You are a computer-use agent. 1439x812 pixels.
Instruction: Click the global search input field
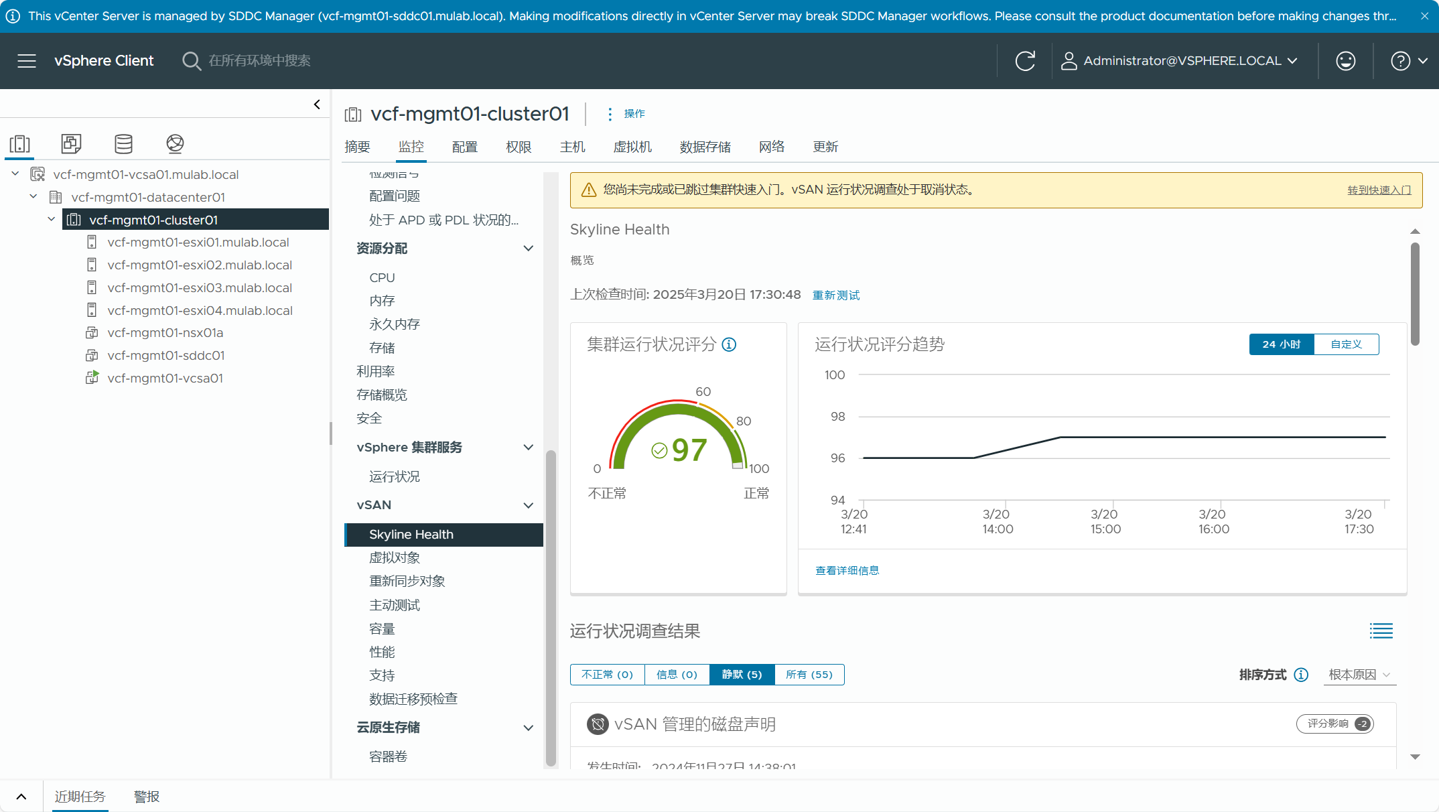(x=259, y=61)
